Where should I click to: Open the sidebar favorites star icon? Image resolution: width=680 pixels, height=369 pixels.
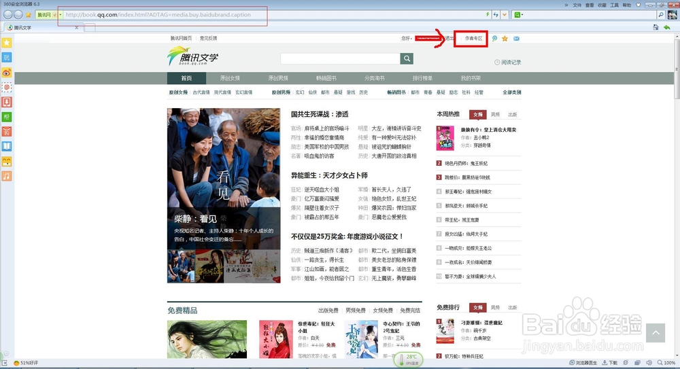(x=7, y=43)
